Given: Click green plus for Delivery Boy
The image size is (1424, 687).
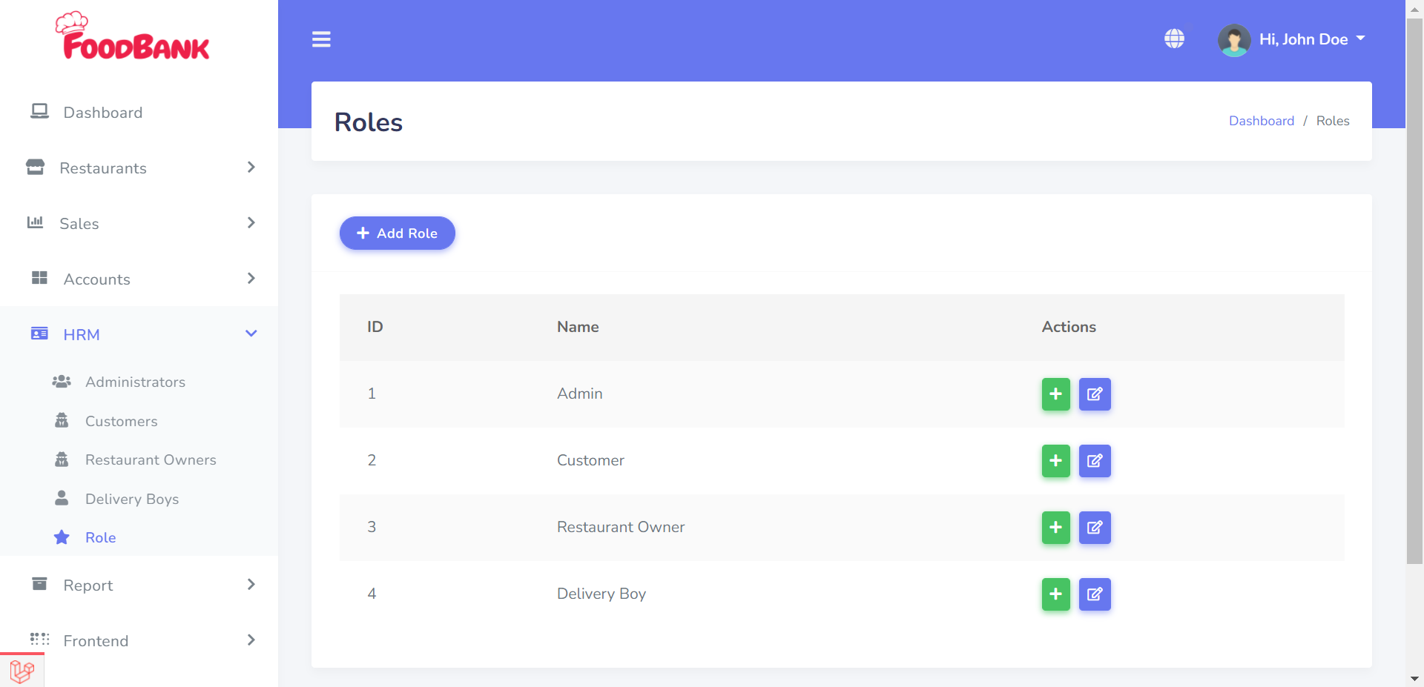Looking at the screenshot, I should [1056, 594].
